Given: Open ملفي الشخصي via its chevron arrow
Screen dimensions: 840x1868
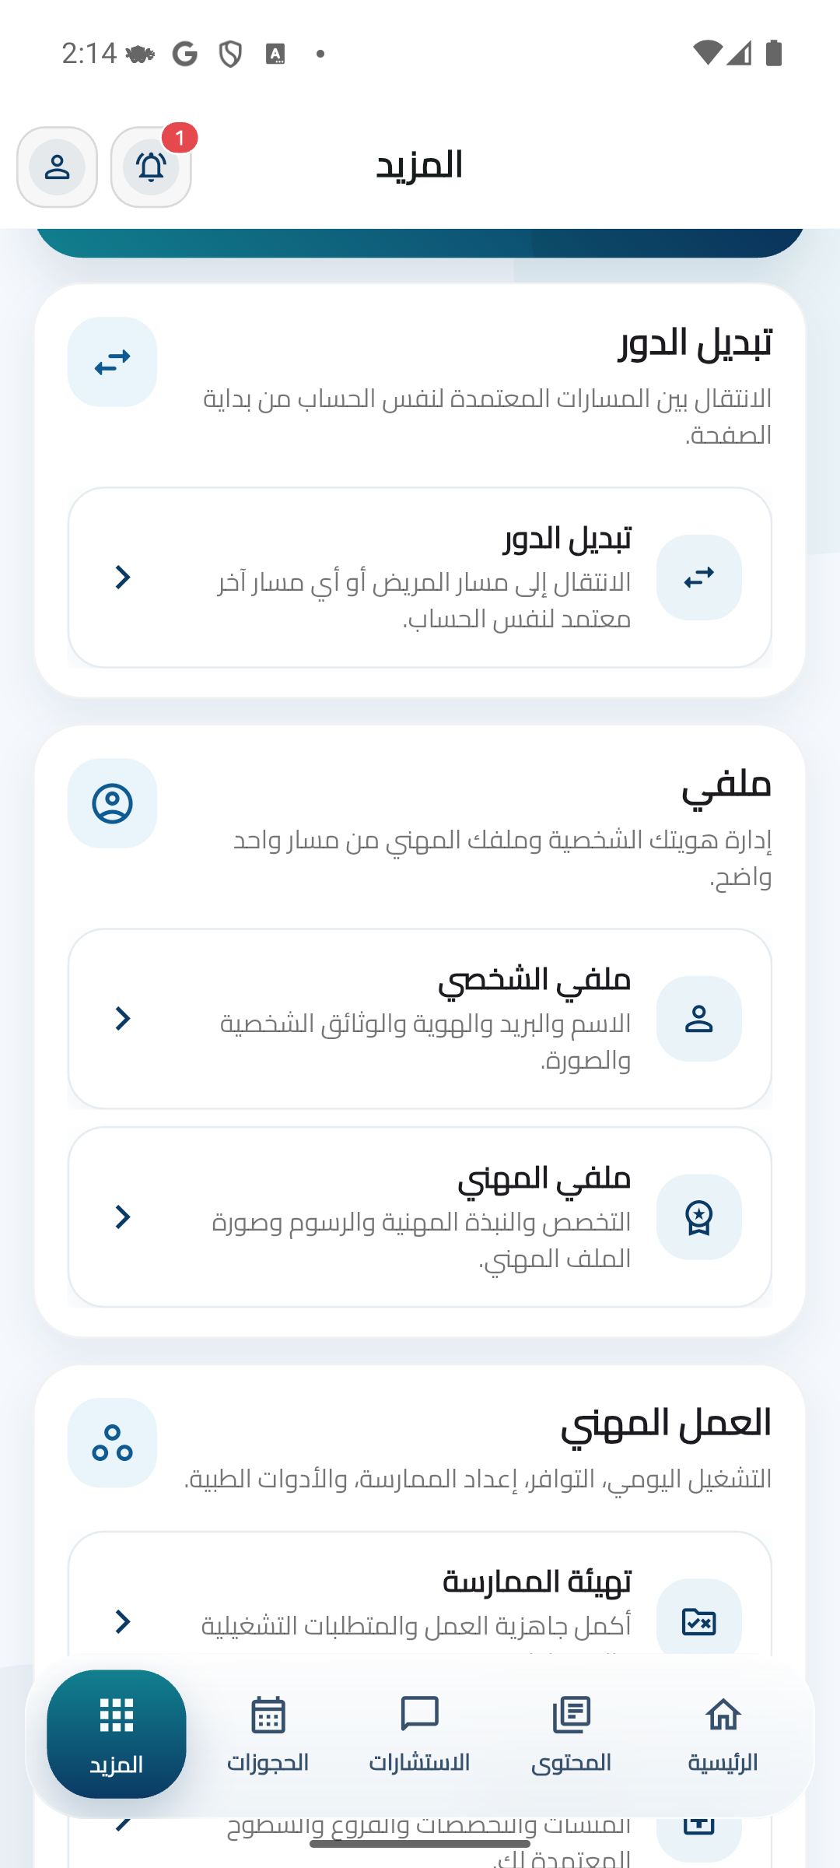Looking at the screenshot, I should [x=123, y=1019].
